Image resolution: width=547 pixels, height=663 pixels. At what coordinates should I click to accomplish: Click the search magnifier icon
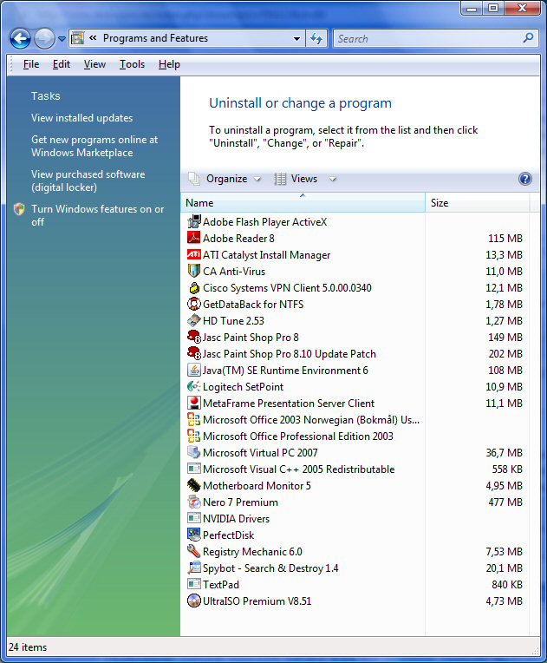[528, 38]
